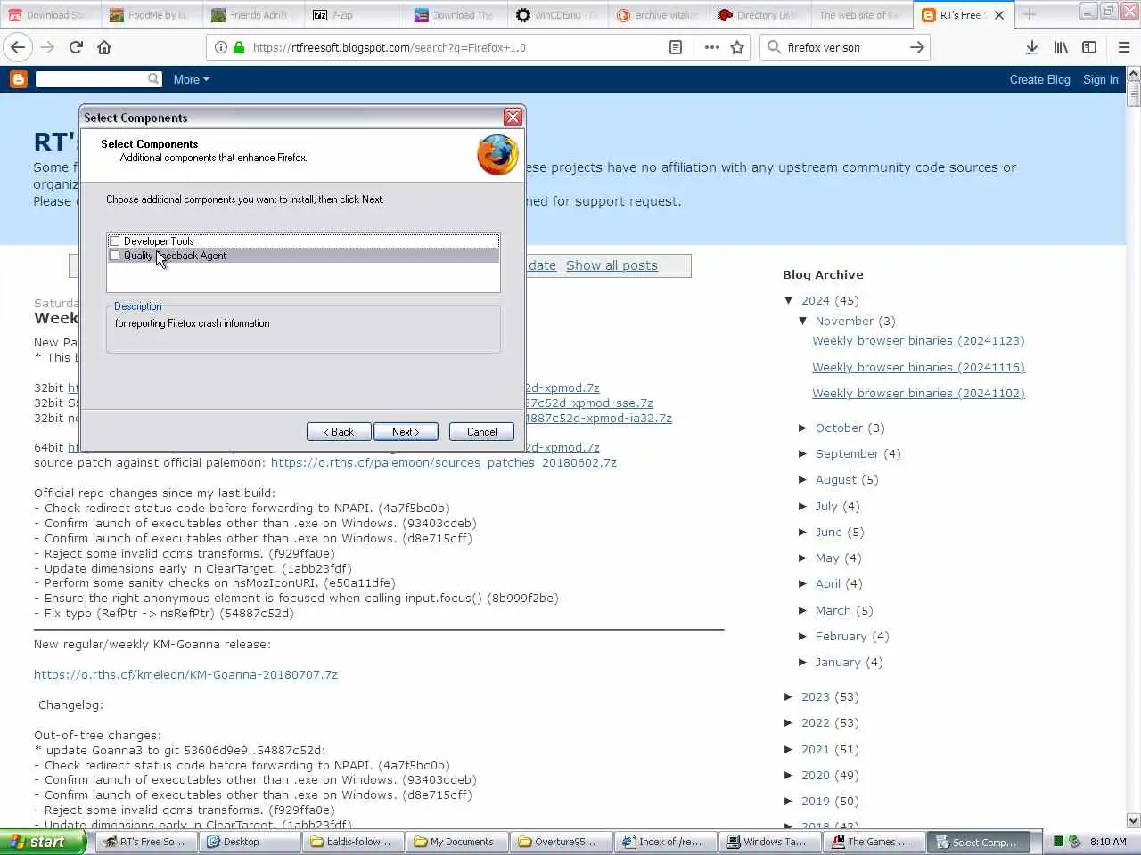Click the Create Blog link
This screenshot has width=1141, height=855.
tap(1039, 79)
